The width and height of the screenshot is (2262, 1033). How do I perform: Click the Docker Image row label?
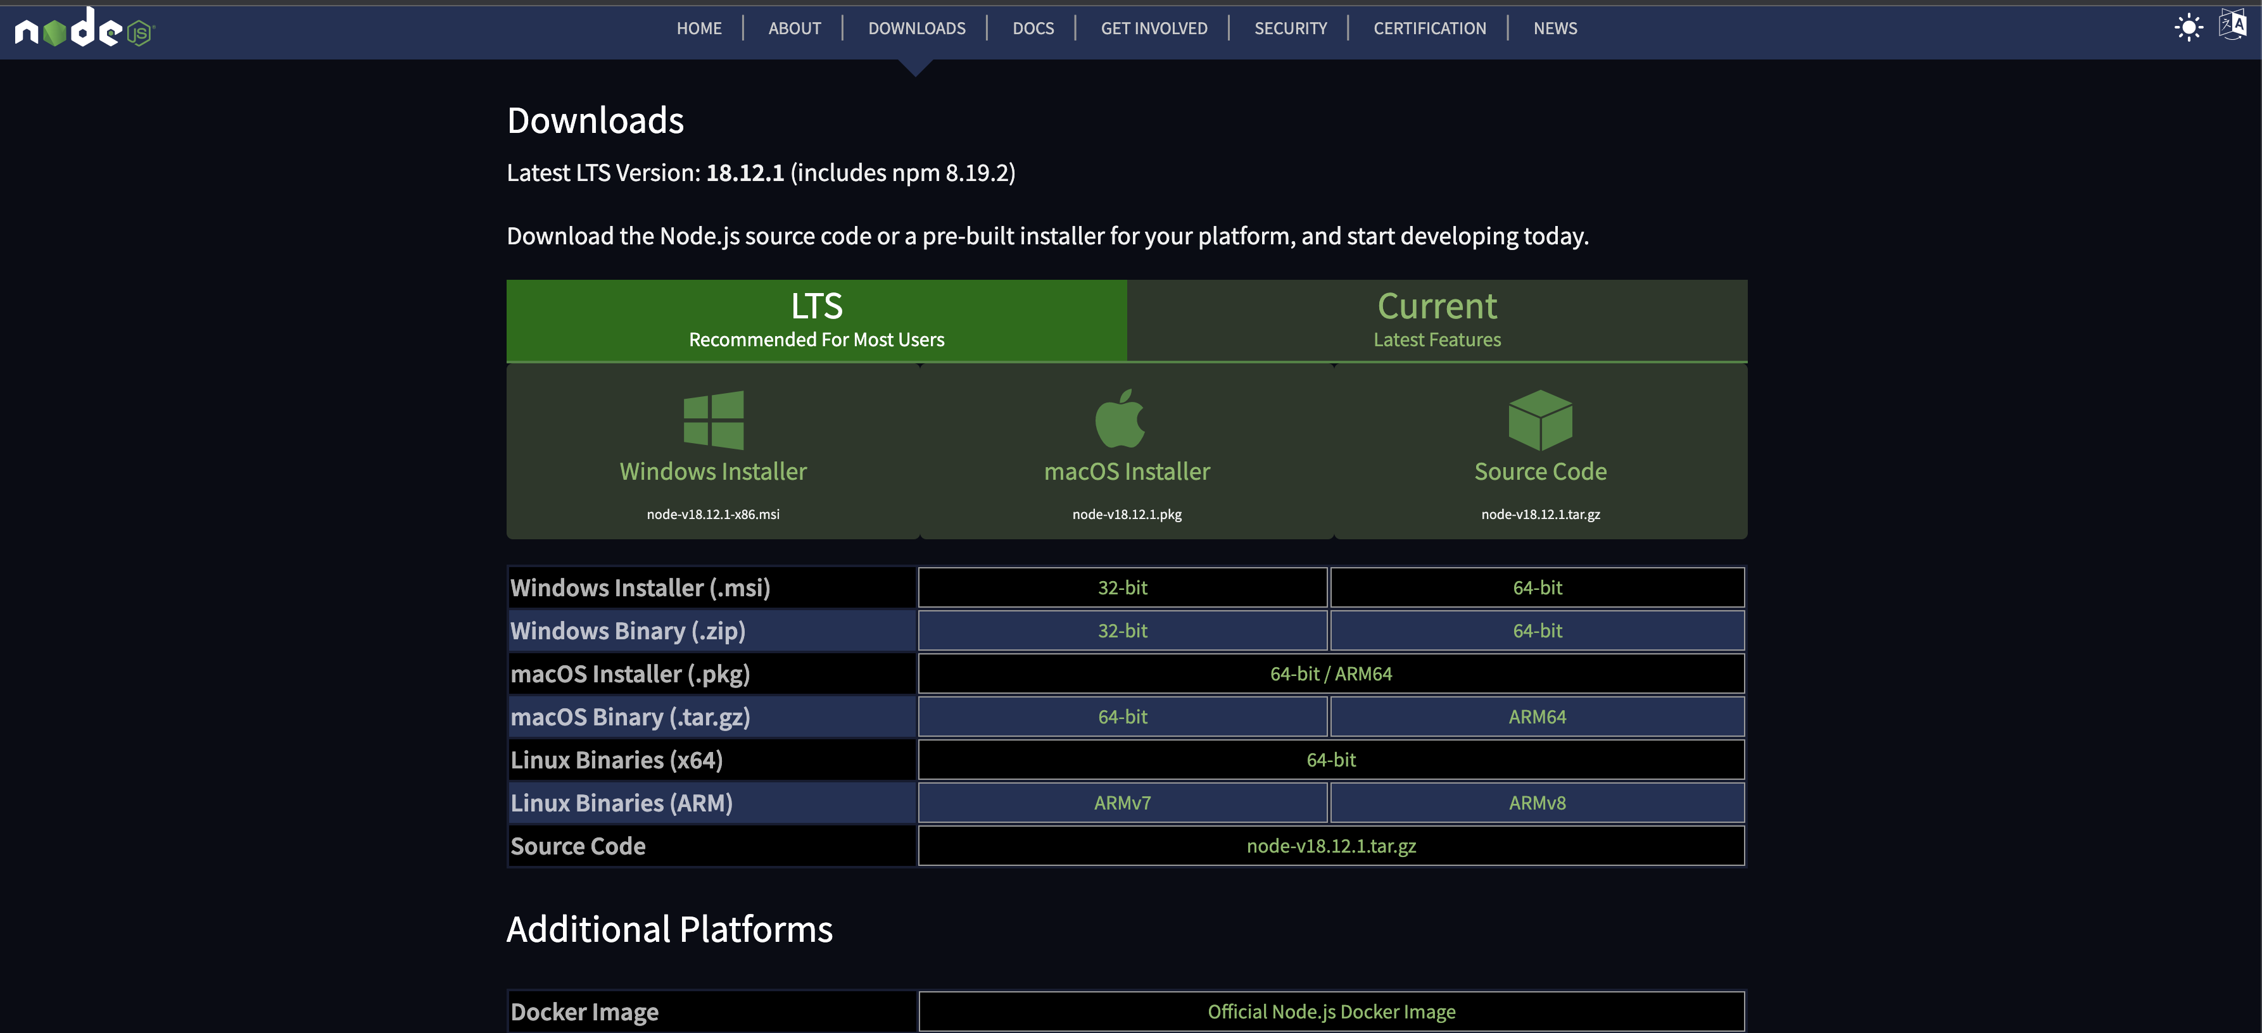pyautogui.click(x=584, y=1012)
